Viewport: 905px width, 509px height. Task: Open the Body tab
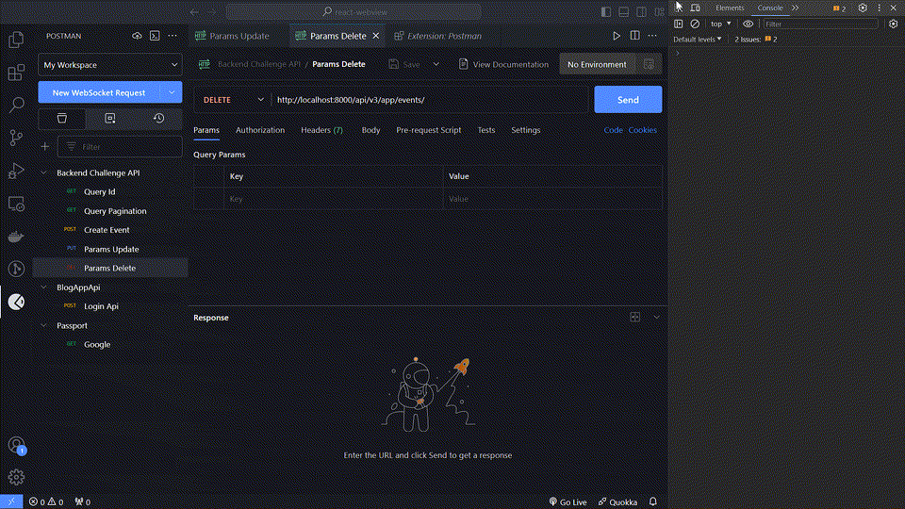pos(370,130)
